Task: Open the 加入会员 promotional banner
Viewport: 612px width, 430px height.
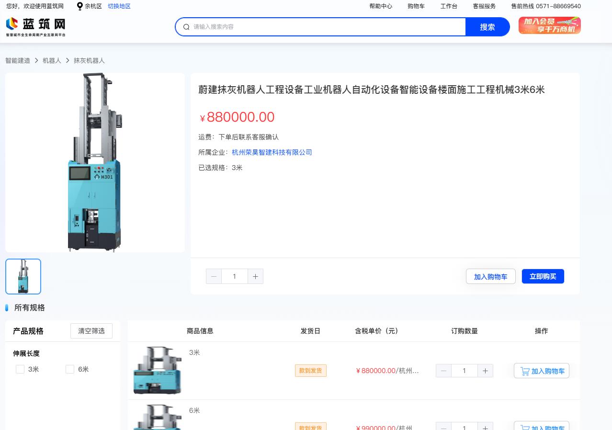Action: [x=549, y=25]
